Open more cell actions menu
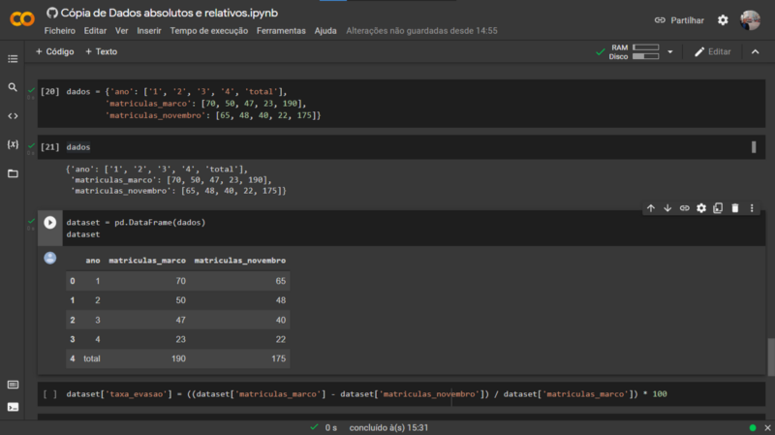This screenshot has width=775, height=435. [x=752, y=208]
